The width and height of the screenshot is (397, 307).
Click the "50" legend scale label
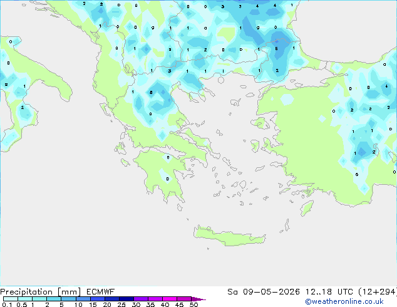click(193, 304)
